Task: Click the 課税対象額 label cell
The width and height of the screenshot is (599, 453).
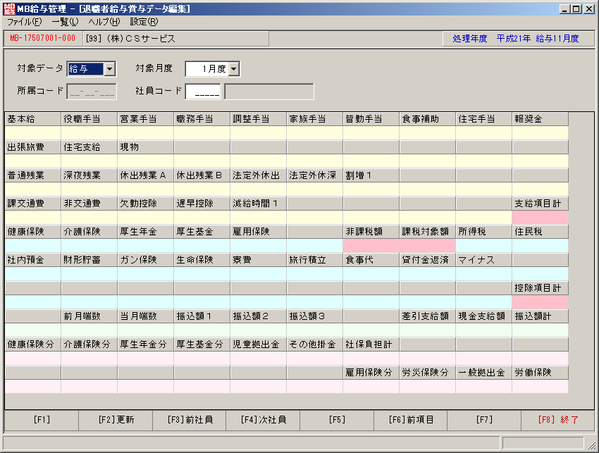Action: coord(428,232)
